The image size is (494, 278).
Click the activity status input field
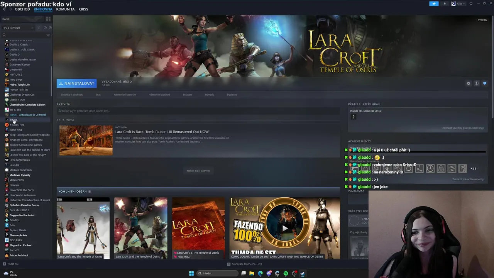[198, 111]
